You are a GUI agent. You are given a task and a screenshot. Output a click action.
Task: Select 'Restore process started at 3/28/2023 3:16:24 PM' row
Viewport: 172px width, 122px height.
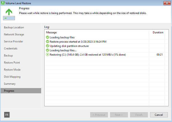pyautogui.click(x=106, y=42)
